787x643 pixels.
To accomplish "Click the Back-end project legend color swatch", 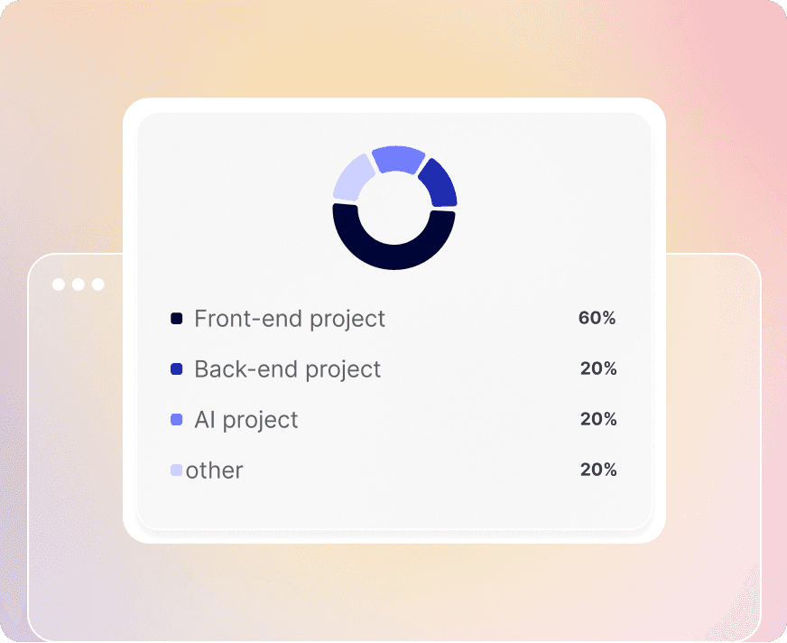I will click(176, 369).
